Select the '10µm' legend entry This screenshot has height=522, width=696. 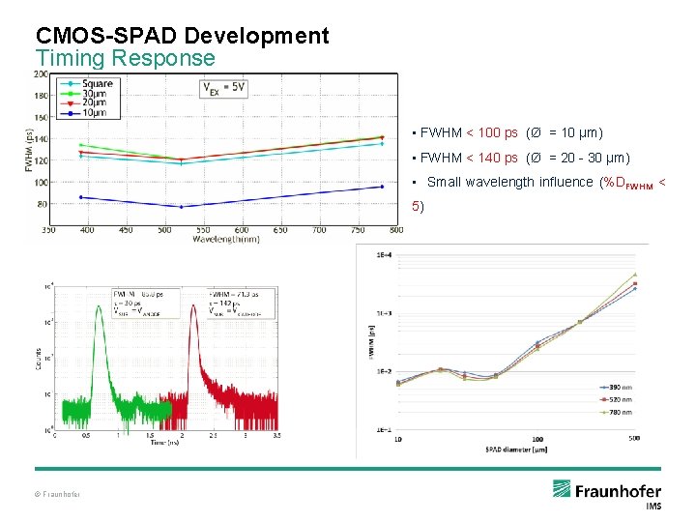coord(83,112)
